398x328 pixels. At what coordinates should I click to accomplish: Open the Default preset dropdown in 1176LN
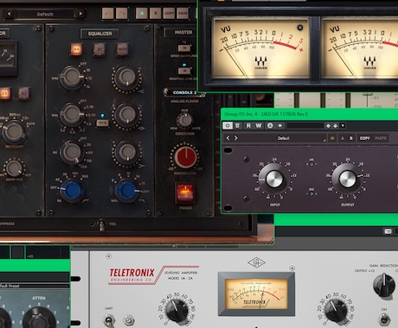(x=284, y=138)
